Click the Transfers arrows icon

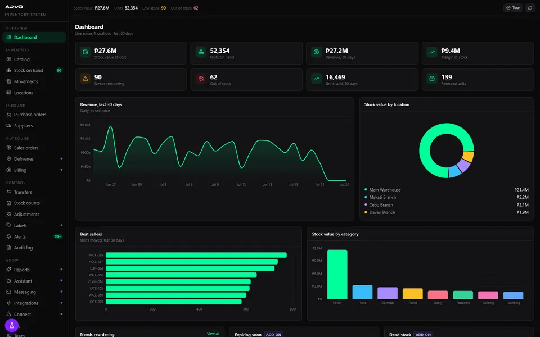click(9, 192)
